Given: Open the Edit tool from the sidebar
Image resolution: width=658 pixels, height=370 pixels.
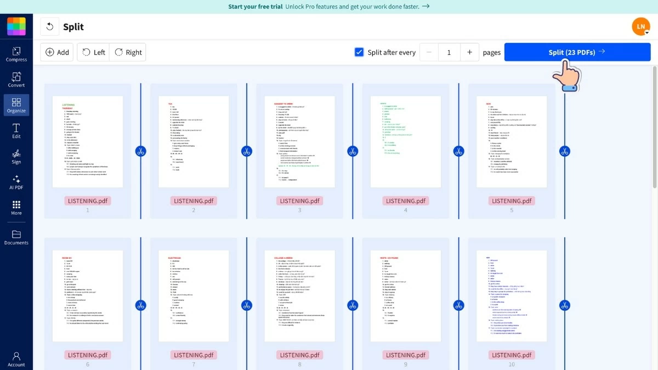Looking at the screenshot, I should pyautogui.click(x=16, y=131).
